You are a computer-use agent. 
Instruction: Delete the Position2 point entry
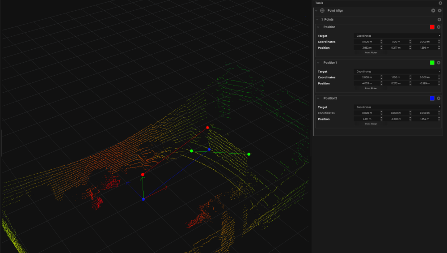click(x=439, y=99)
